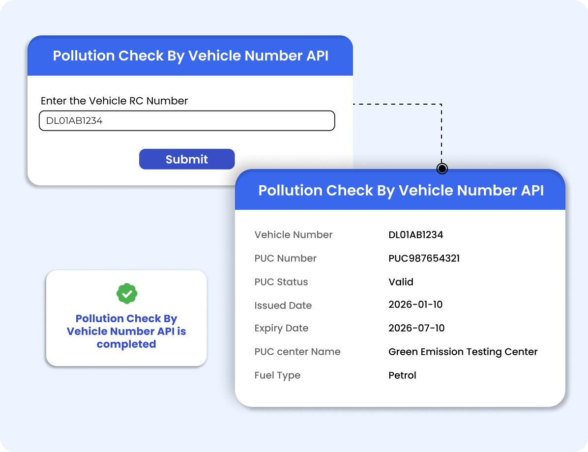Select the PUC Number value PUC987654321
The width and height of the screenshot is (588, 452).
coord(424,258)
